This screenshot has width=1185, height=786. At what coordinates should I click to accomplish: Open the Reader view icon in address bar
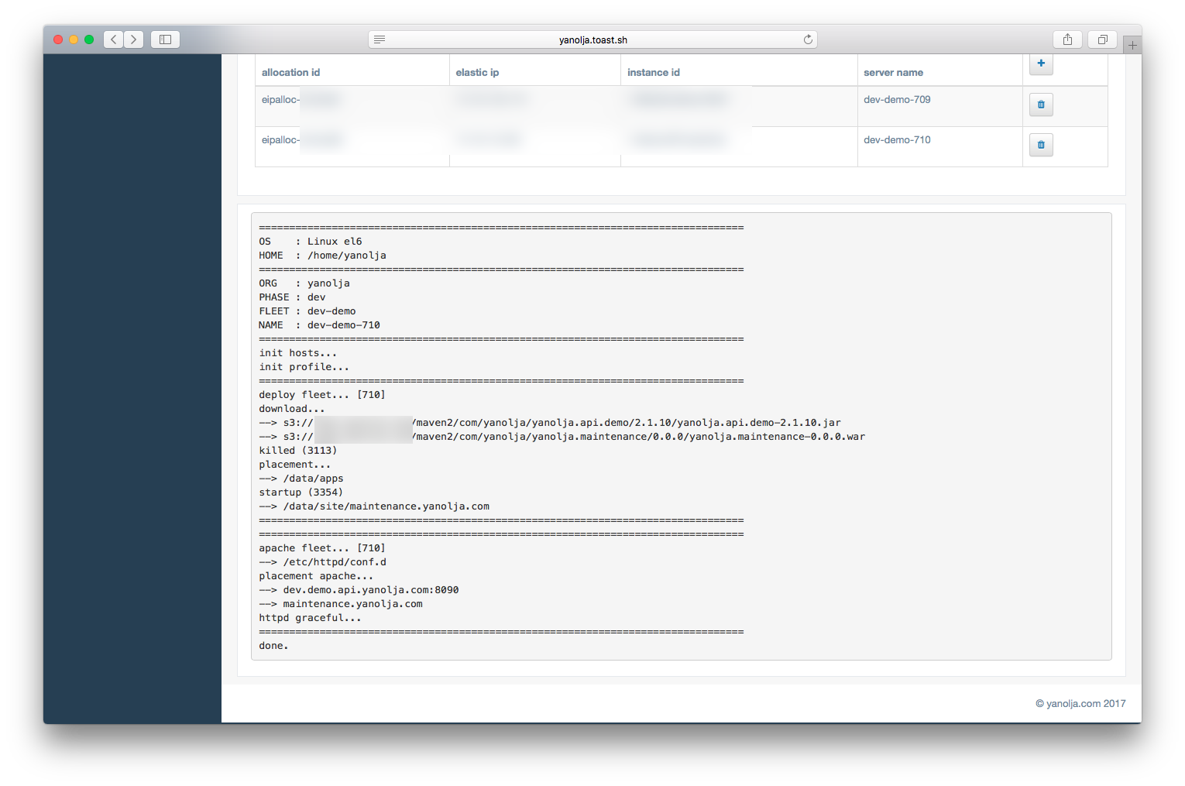[x=380, y=39]
